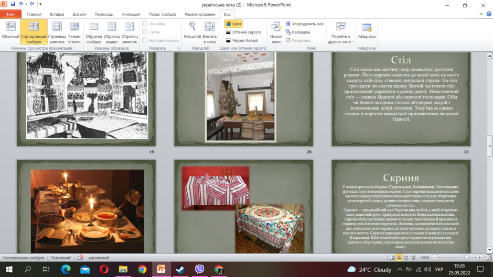Switch to Режим чтения view

click(74, 32)
